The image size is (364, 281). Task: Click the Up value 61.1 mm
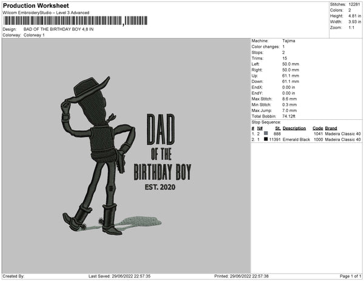click(x=291, y=76)
